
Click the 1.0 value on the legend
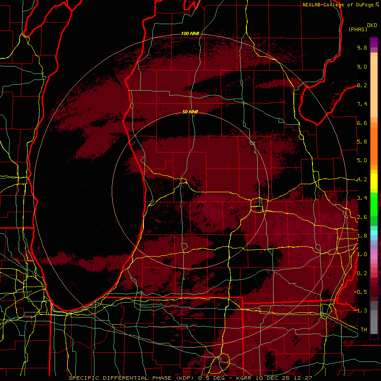tap(362, 254)
